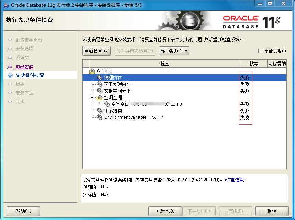Screen dimensions: 295x220
Task: Select the 可用物理内存 row
Action: 185,84
